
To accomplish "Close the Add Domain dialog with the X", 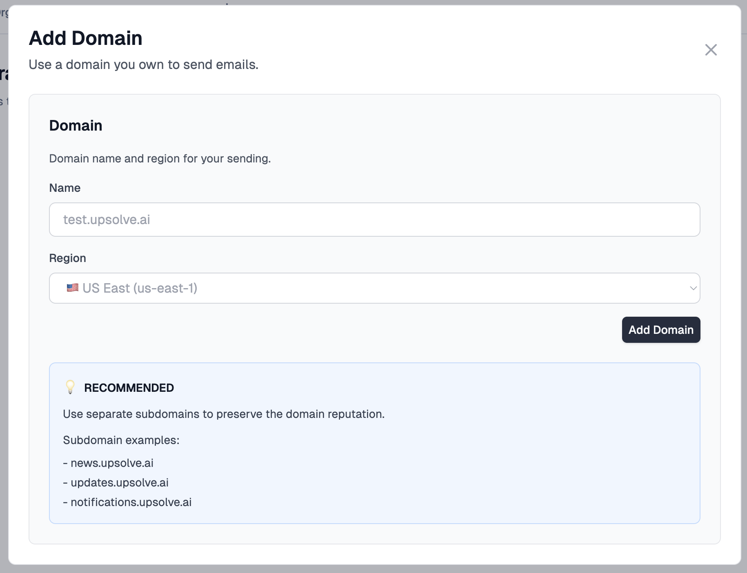I will pyautogui.click(x=711, y=49).
